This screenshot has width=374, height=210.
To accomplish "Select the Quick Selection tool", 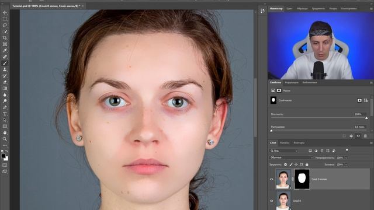I will 5,32.
